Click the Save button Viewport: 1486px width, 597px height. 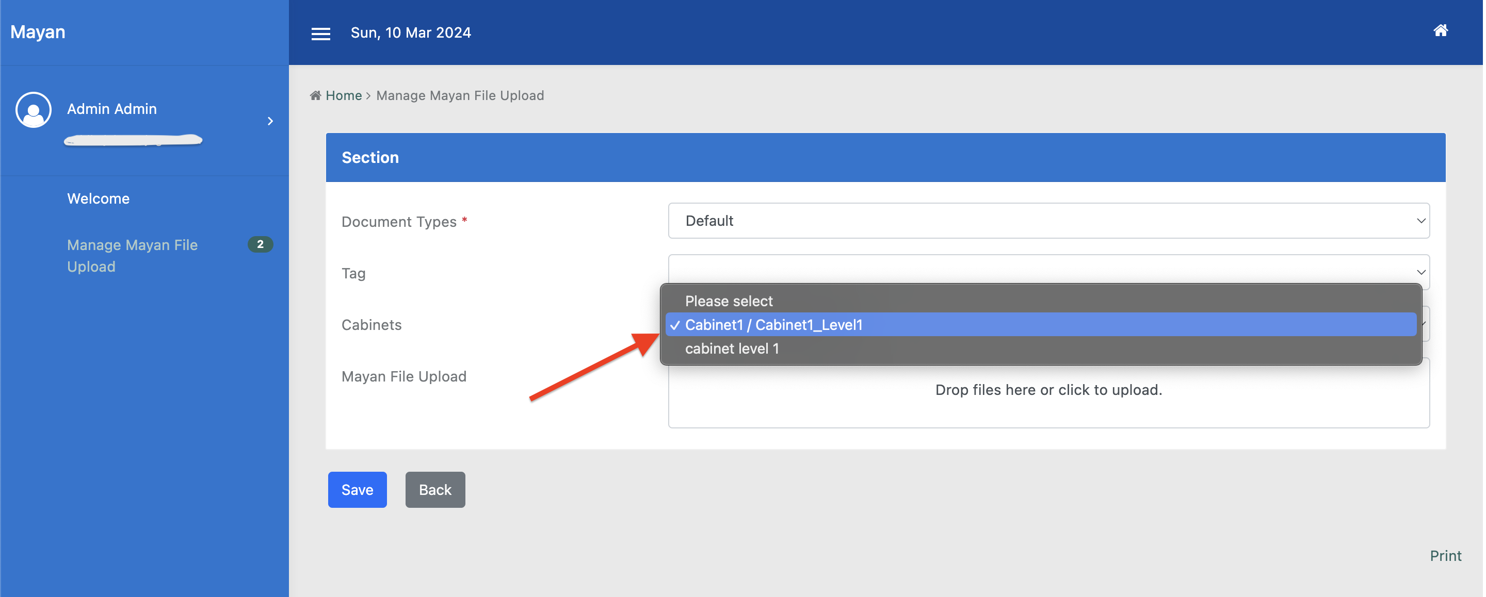tap(357, 490)
